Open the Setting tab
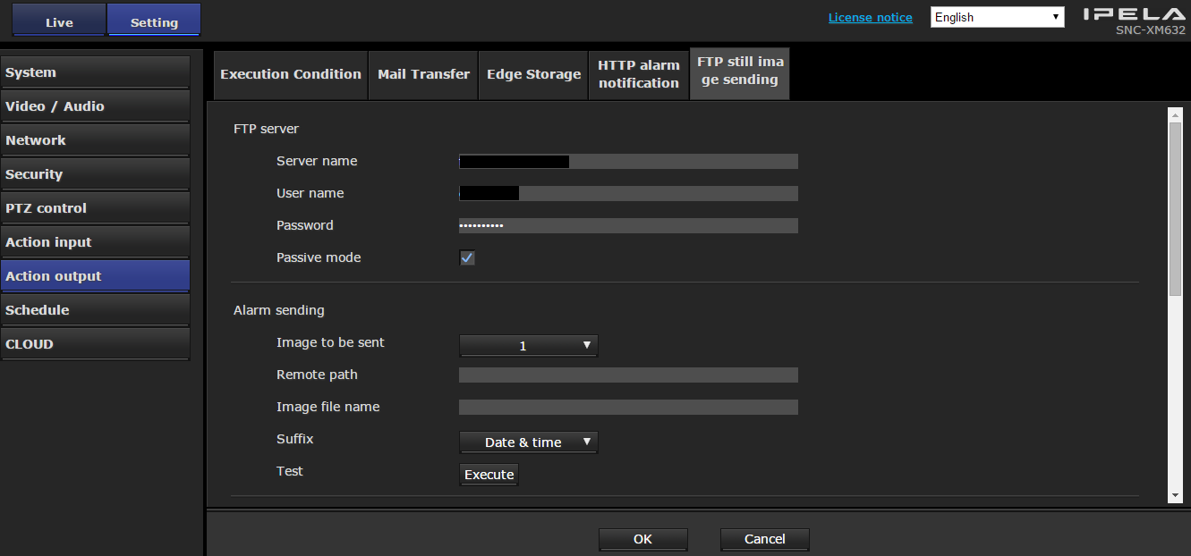Image resolution: width=1191 pixels, height=556 pixels. (154, 21)
